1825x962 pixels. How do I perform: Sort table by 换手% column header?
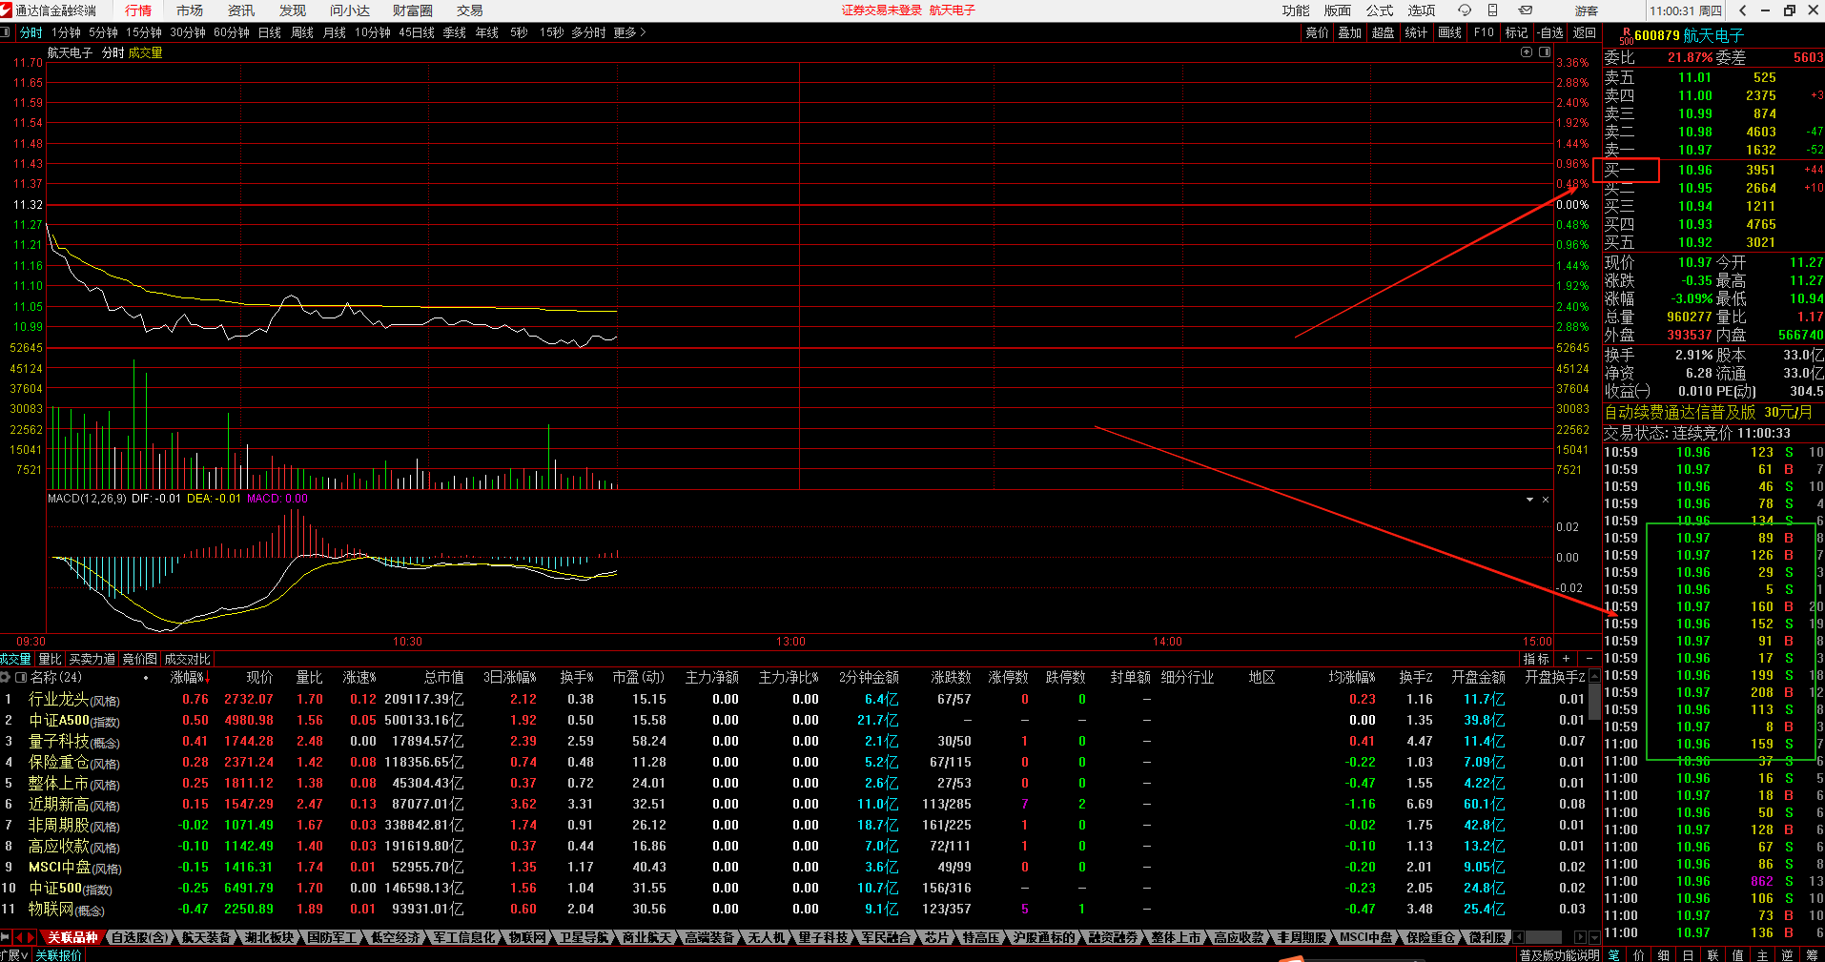pos(577,677)
